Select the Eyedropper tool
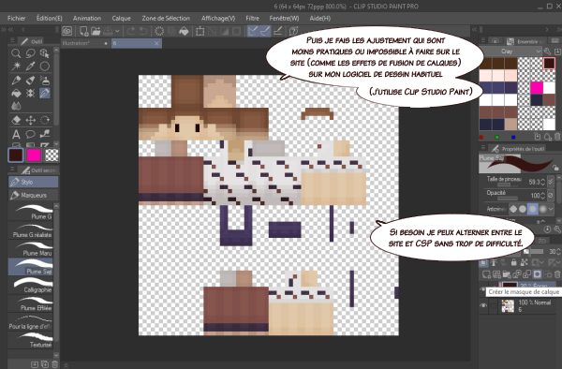The image size is (562, 369). pyautogui.click(x=31, y=66)
